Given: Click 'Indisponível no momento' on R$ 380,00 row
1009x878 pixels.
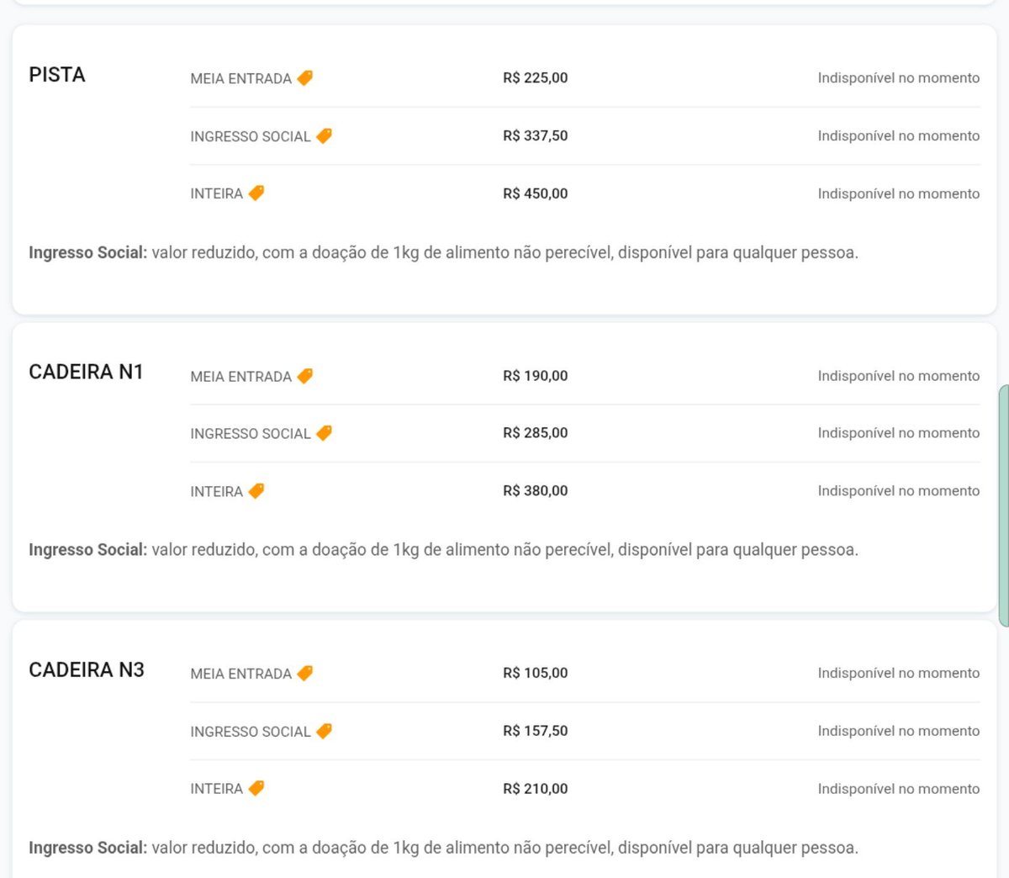Looking at the screenshot, I should click(899, 490).
